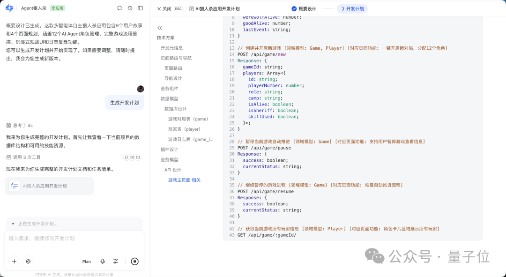Jump to 游戏日志表（game_l... entry
The width and height of the screenshot is (506, 277).
[x=191, y=140]
